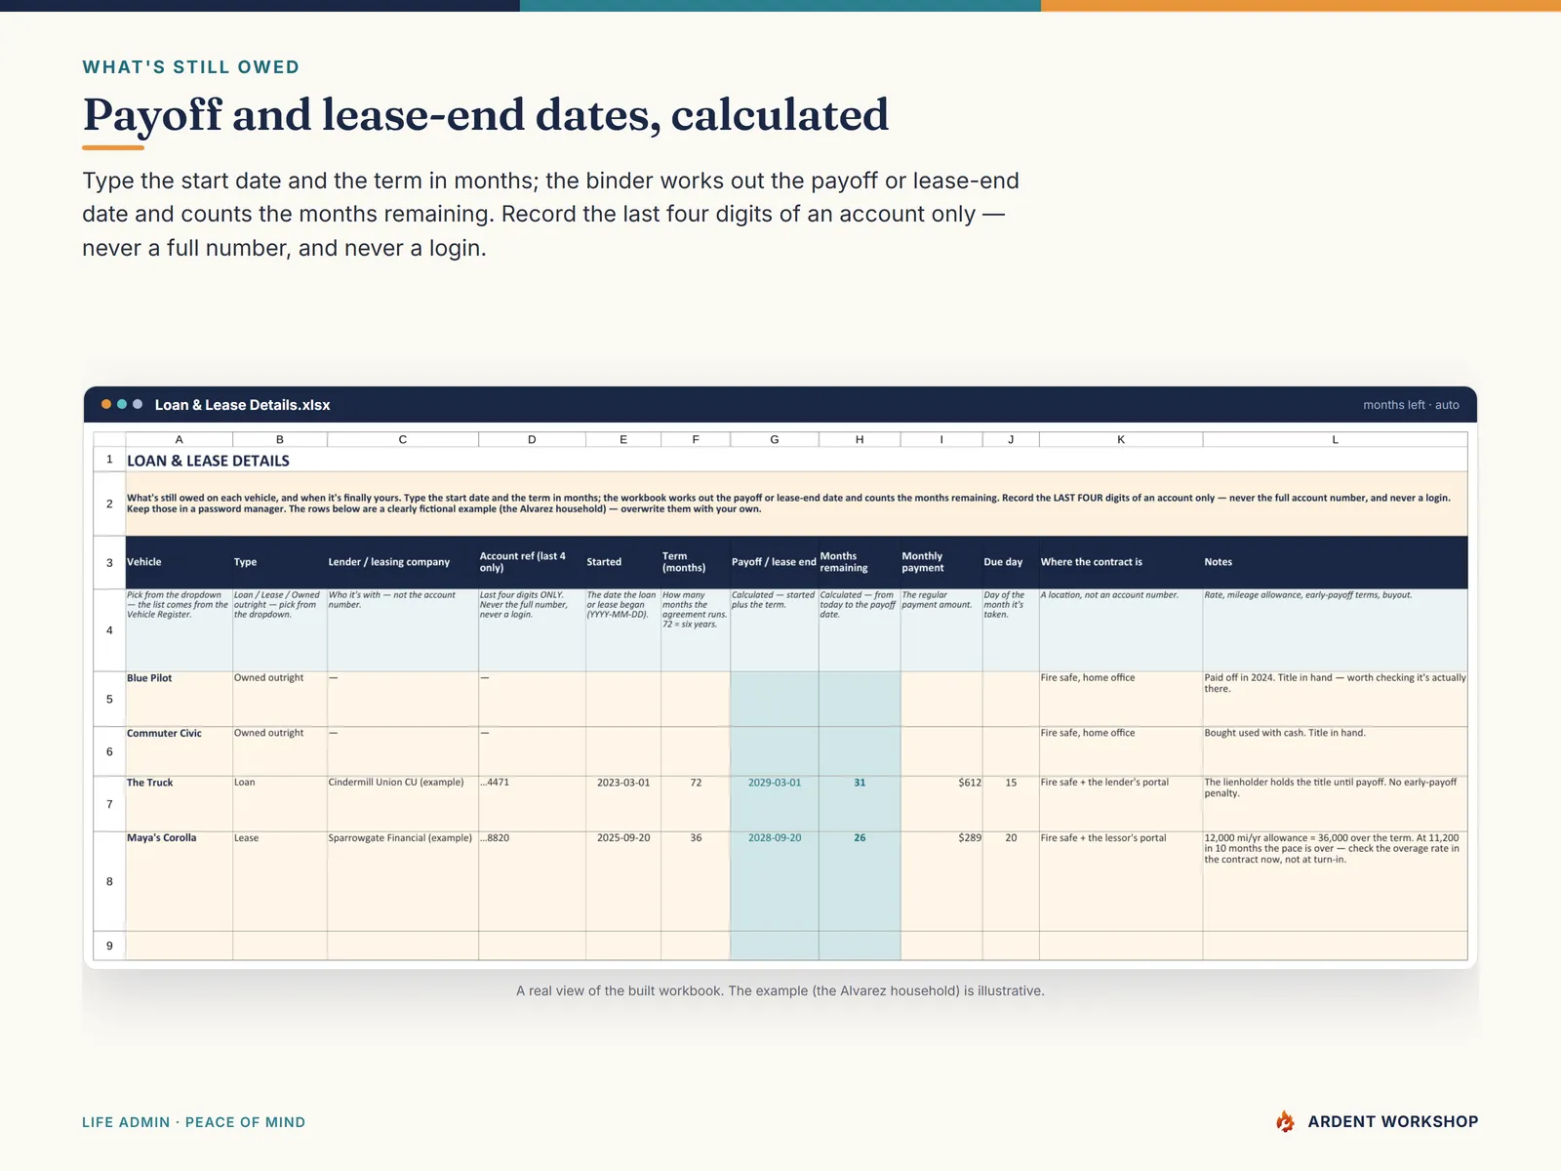Click the start date '2023-03-01' cell

(x=623, y=804)
